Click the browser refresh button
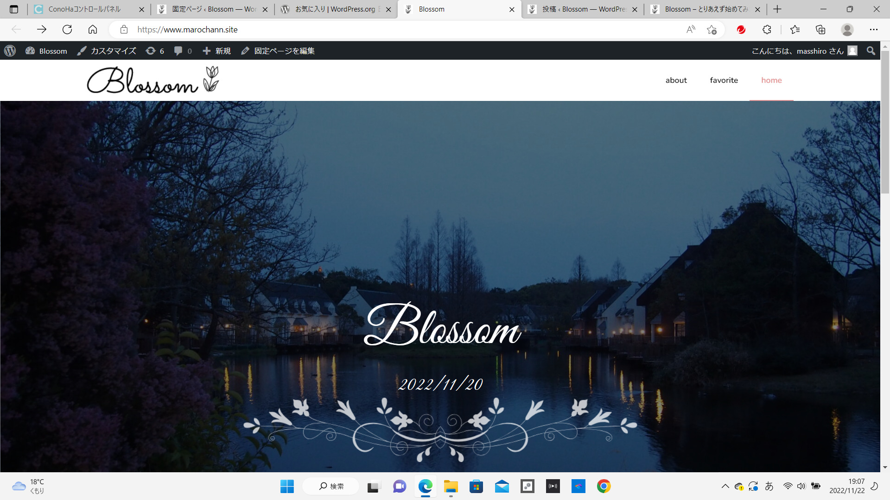The height and width of the screenshot is (500, 890). 67,30
